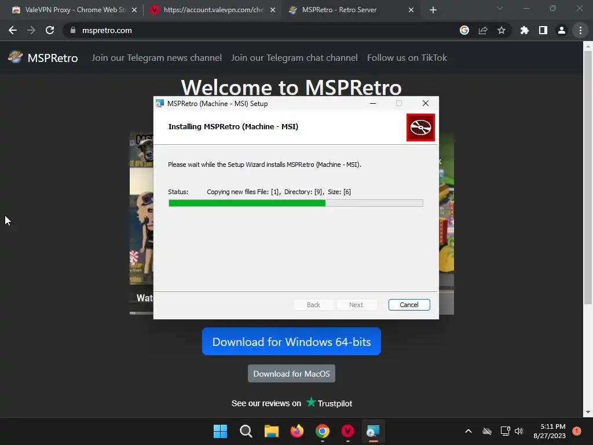Click the green installation progress bar
The image size is (593, 445).
point(296,203)
